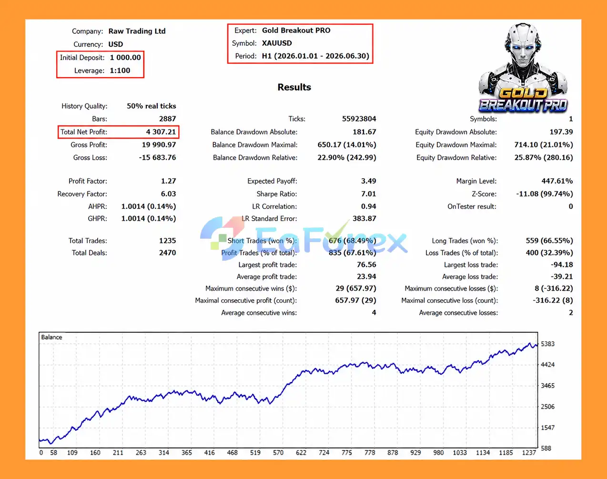Viewport: 607px width, 479px height.
Task: Select maximum consecutive losses value 8 (-316.22)
Action: click(554, 288)
